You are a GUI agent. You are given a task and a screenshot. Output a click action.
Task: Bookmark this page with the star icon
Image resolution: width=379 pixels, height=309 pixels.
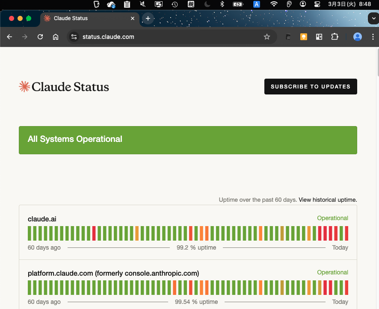coord(267,37)
